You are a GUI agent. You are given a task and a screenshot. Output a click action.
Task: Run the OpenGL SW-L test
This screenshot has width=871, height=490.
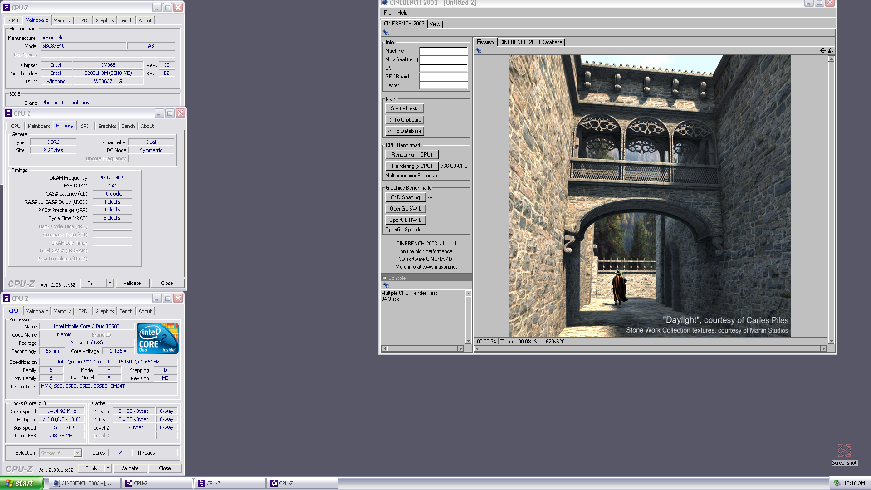pyautogui.click(x=406, y=209)
